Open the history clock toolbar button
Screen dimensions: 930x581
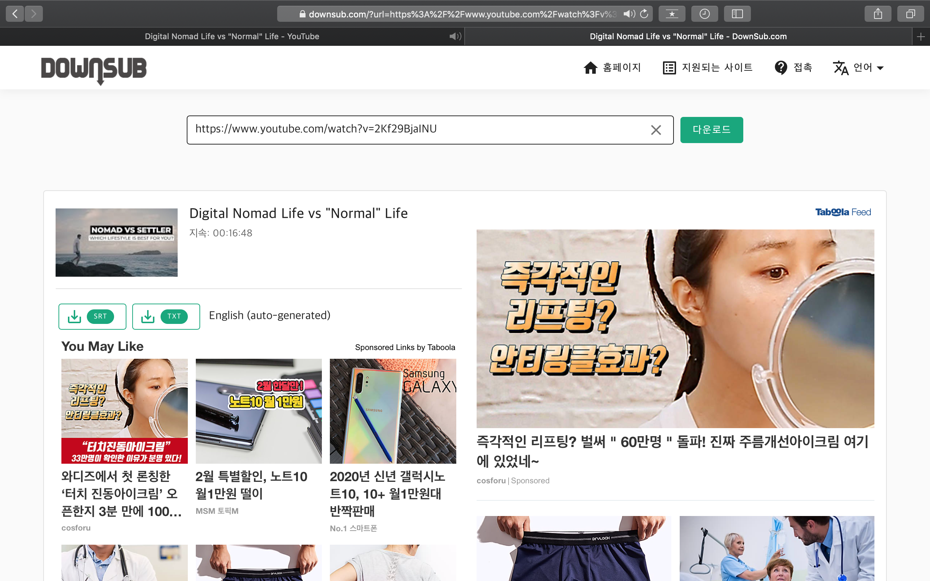[704, 14]
